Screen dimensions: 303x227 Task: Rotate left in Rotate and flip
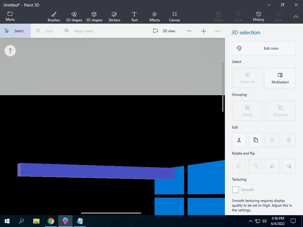coord(239,166)
